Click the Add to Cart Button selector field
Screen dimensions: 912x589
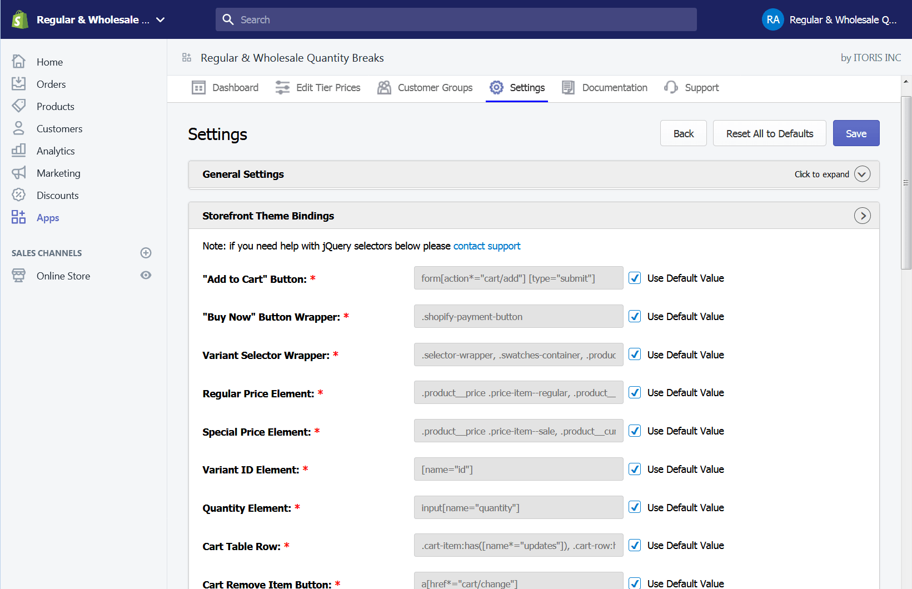point(519,278)
